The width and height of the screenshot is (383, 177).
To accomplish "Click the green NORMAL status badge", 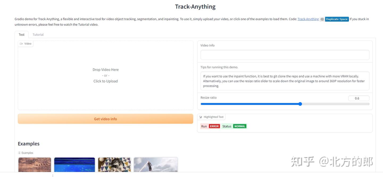I will [x=240, y=126].
